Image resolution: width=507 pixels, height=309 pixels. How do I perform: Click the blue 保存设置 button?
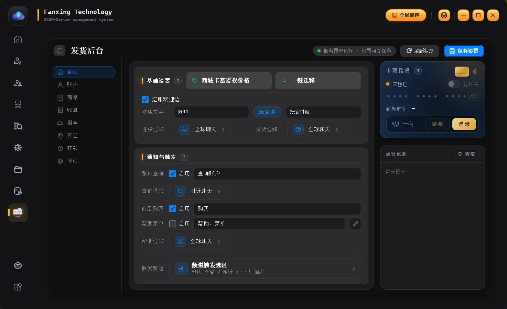[x=464, y=51]
